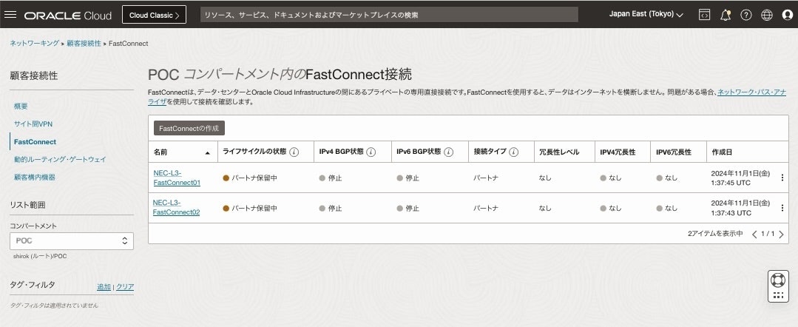The width and height of the screenshot is (798, 327).
Task: Open the language globe icon
Action: 767,15
